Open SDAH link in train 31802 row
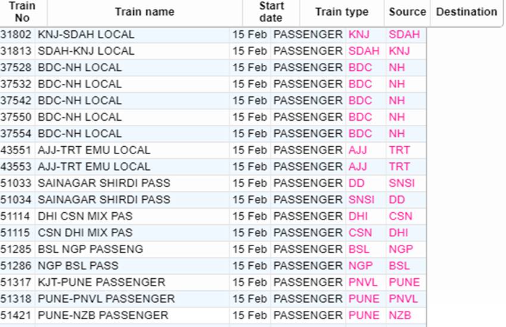Viewport: 506px width, 327px height. pos(404,34)
